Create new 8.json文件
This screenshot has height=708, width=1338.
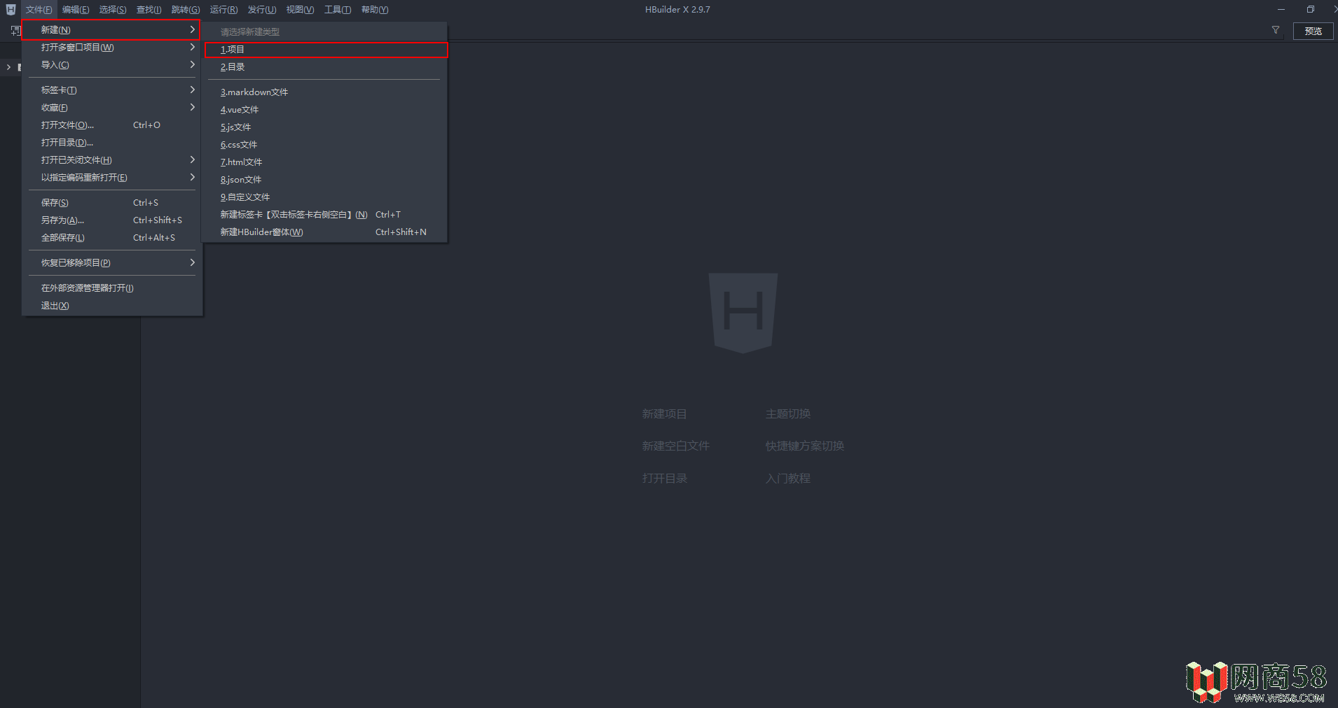326,180
